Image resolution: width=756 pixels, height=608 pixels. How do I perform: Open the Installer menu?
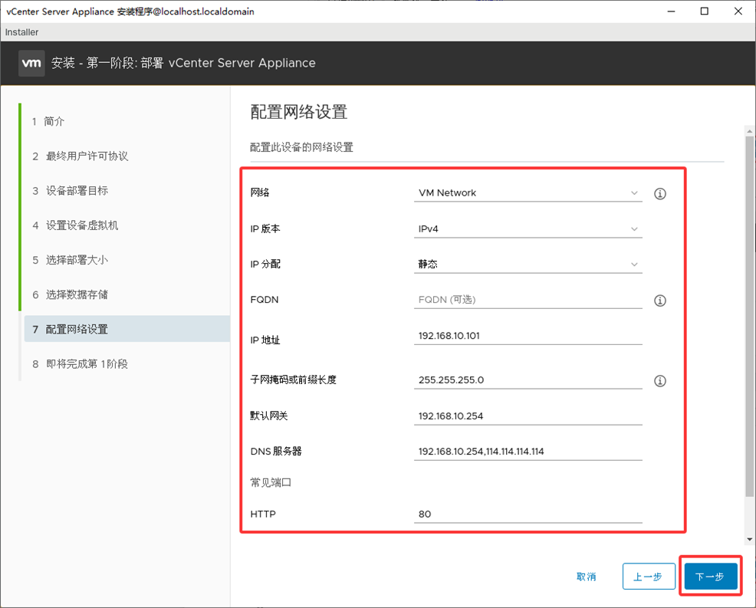[21, 32]
